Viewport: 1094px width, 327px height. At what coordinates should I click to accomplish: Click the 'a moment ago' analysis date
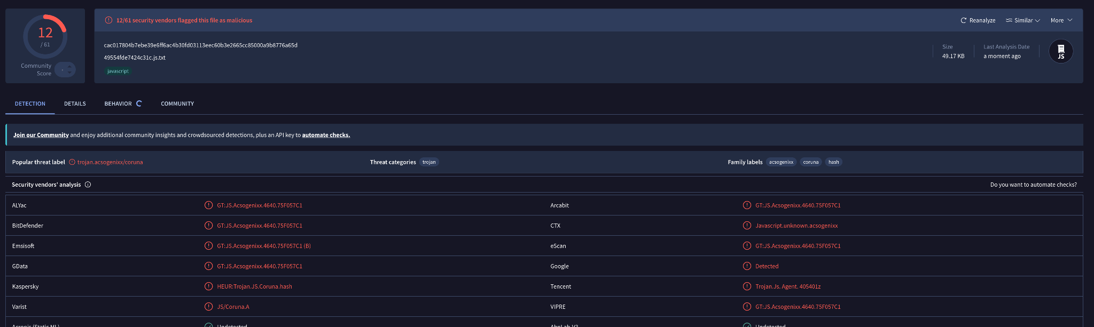[1002, 56]
